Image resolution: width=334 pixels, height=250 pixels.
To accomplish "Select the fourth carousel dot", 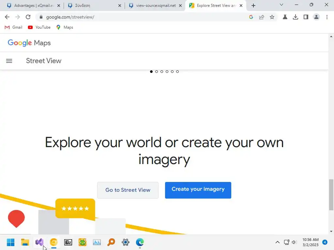I will click(x=167, y=72).
